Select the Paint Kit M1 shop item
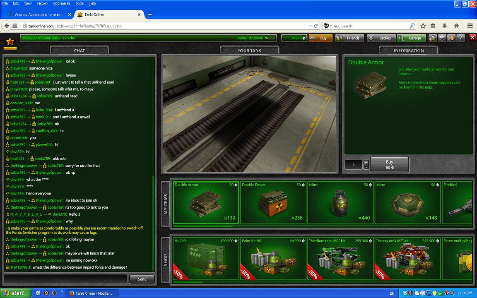This screenshot has height=298, width=477. click(273, 258)
